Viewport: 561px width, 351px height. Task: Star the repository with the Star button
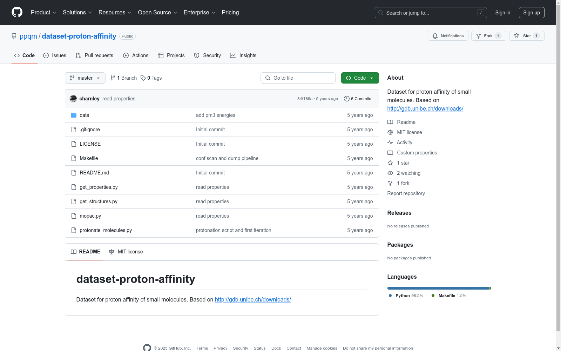(527, 36)
